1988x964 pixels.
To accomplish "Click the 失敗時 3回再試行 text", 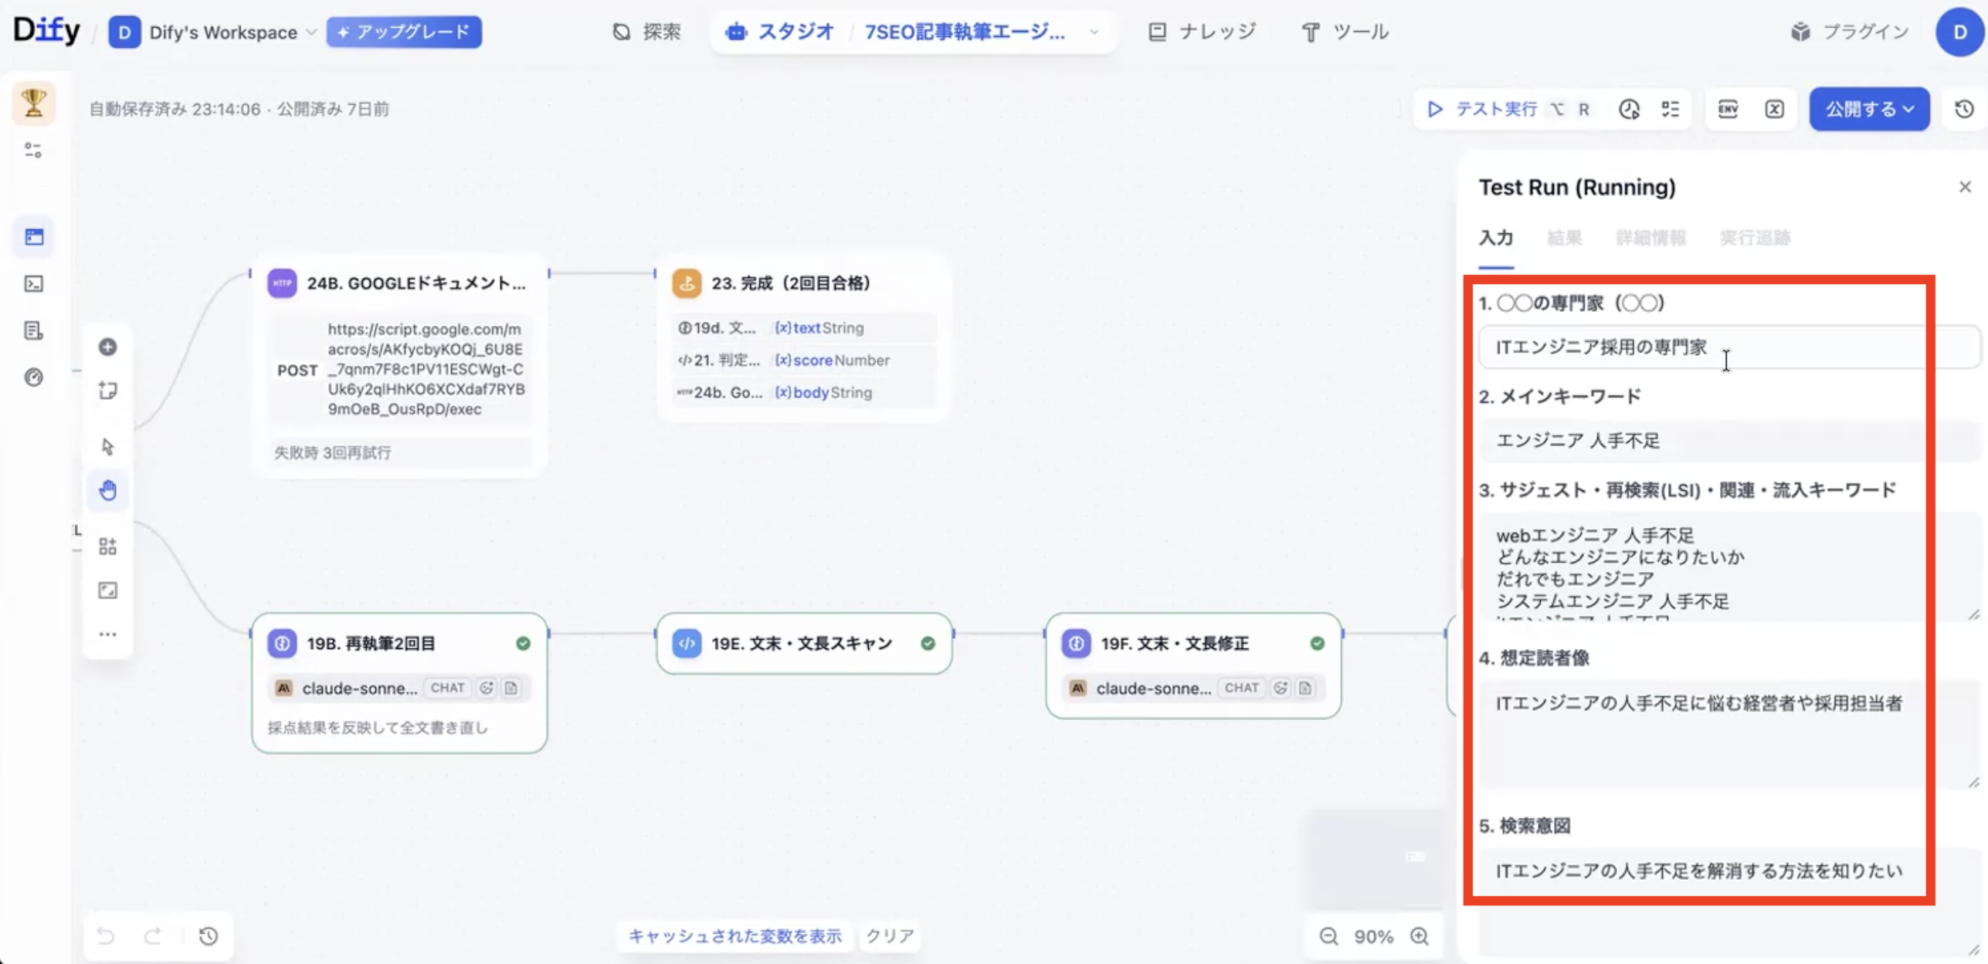I will (x=333, y=452).
